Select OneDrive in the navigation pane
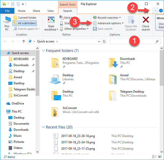The image size is (164, 160). coord(18,103)
